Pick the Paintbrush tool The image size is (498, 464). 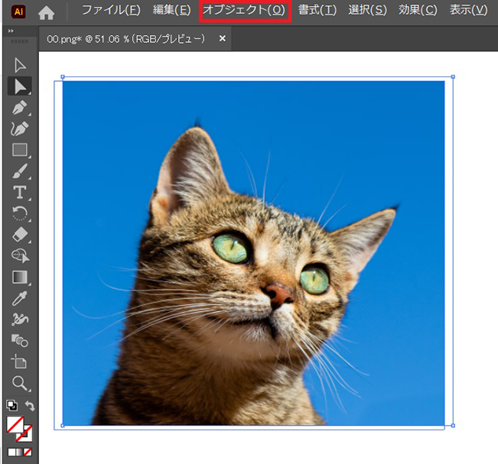20,170
